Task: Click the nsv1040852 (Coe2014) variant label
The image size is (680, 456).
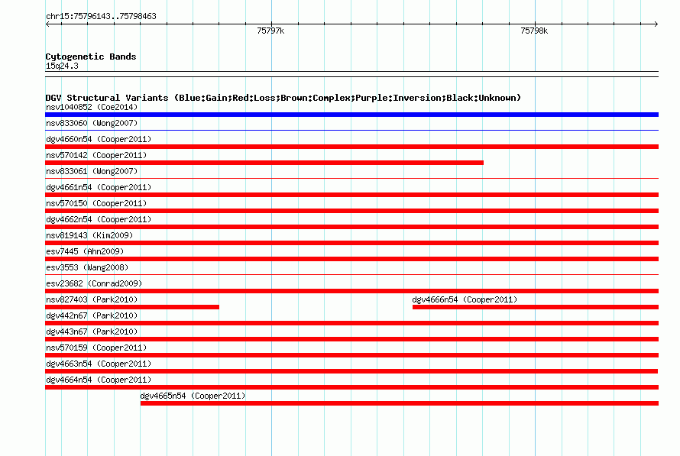Action: pyautogui.click(x=92, y=107)
